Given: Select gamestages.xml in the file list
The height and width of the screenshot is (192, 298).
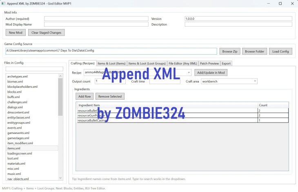Looking at the screenshot, I should point(32,138).
